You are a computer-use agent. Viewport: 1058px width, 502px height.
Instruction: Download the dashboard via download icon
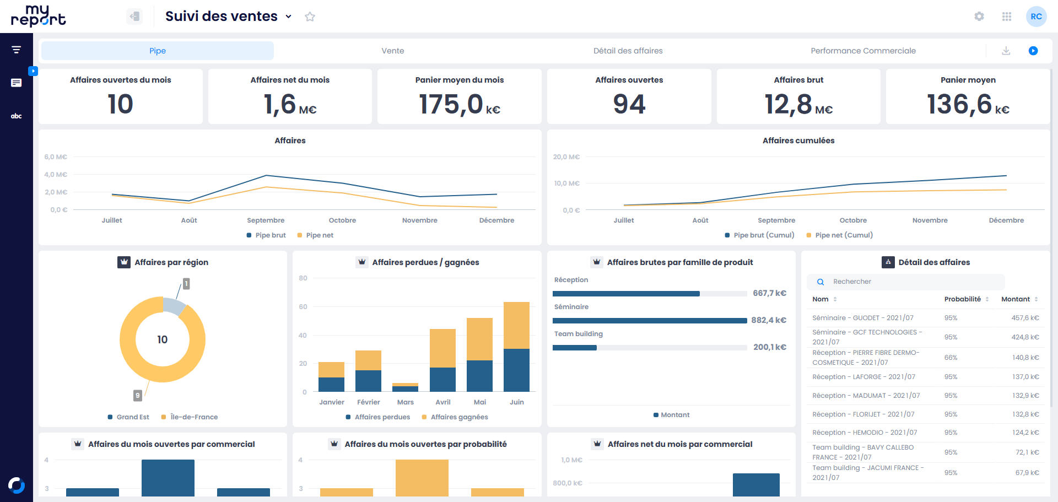tap(1006, 51)
